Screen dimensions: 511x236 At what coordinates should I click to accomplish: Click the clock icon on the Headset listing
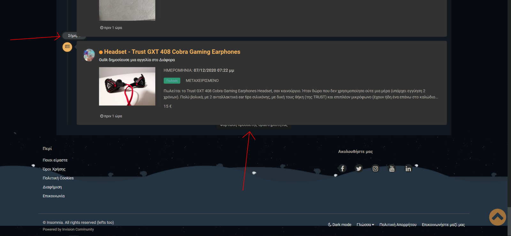click(x=102, y=116)
